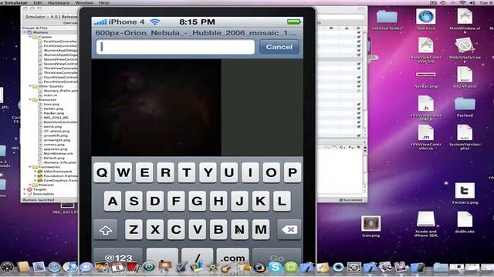Select 27-planet.png in Xcode Resources

pos(56,131)
